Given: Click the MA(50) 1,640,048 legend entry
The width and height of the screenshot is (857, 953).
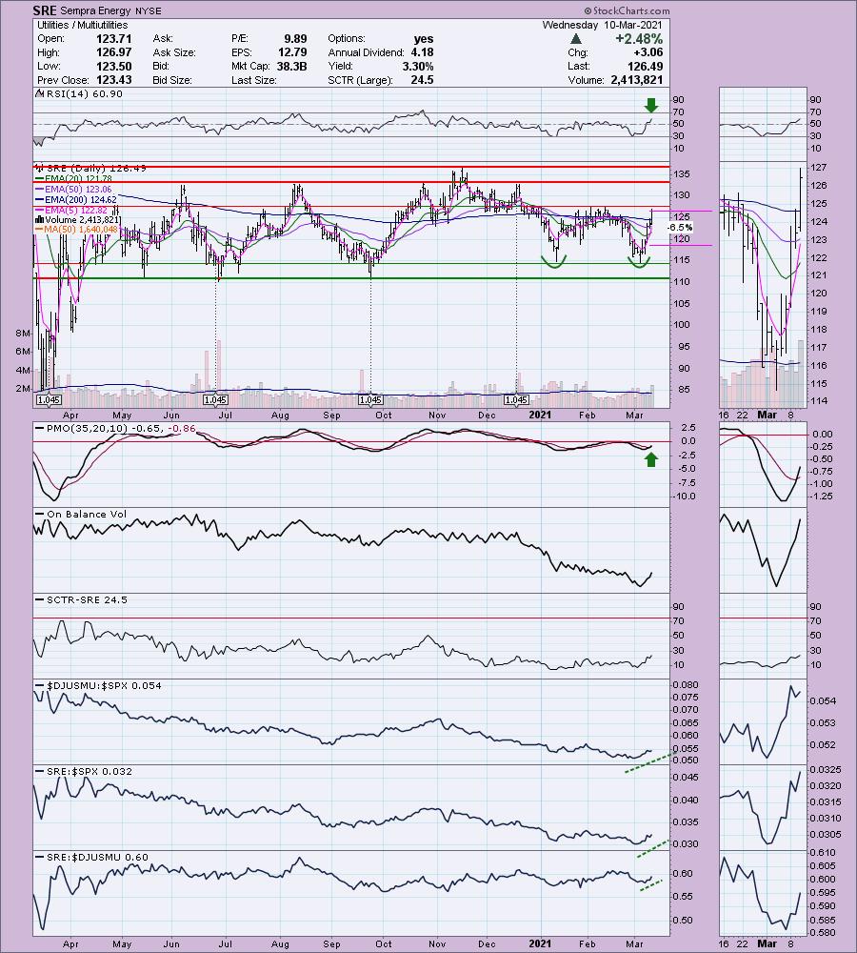Looking at the screenshot, I should pos(77,229).
